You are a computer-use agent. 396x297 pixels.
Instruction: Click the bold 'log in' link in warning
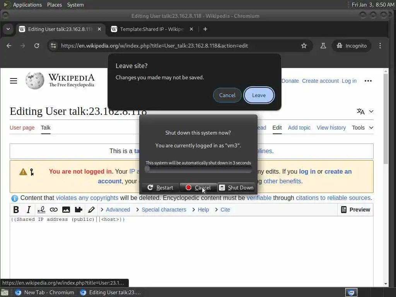click(x=307, y=171)
